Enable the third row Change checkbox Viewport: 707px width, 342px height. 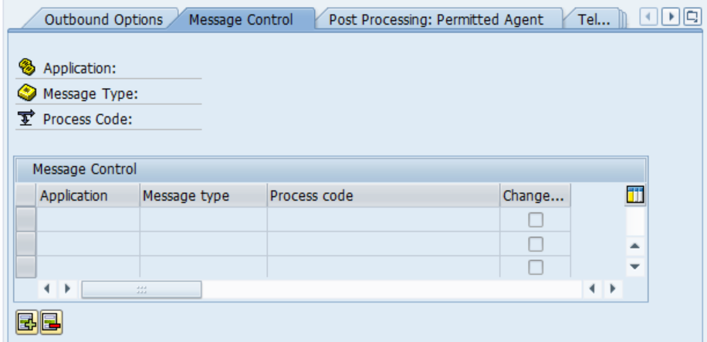535,267
